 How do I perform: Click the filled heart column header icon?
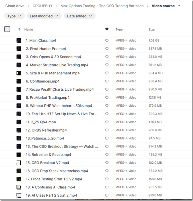107,29
